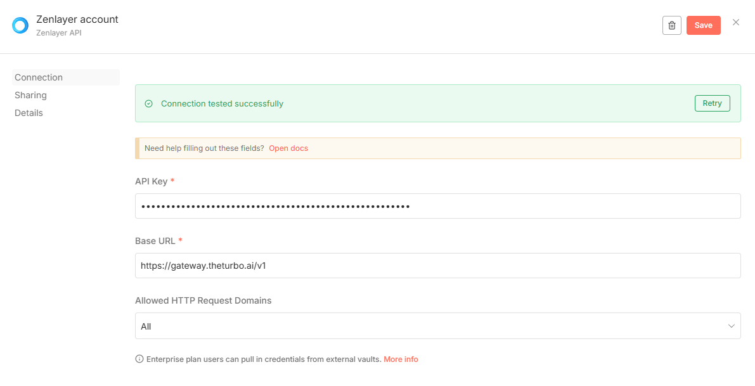Click the 'Base URL' field label
The height and width of the screenshot is (386, 755).
(x=155, y=241)
